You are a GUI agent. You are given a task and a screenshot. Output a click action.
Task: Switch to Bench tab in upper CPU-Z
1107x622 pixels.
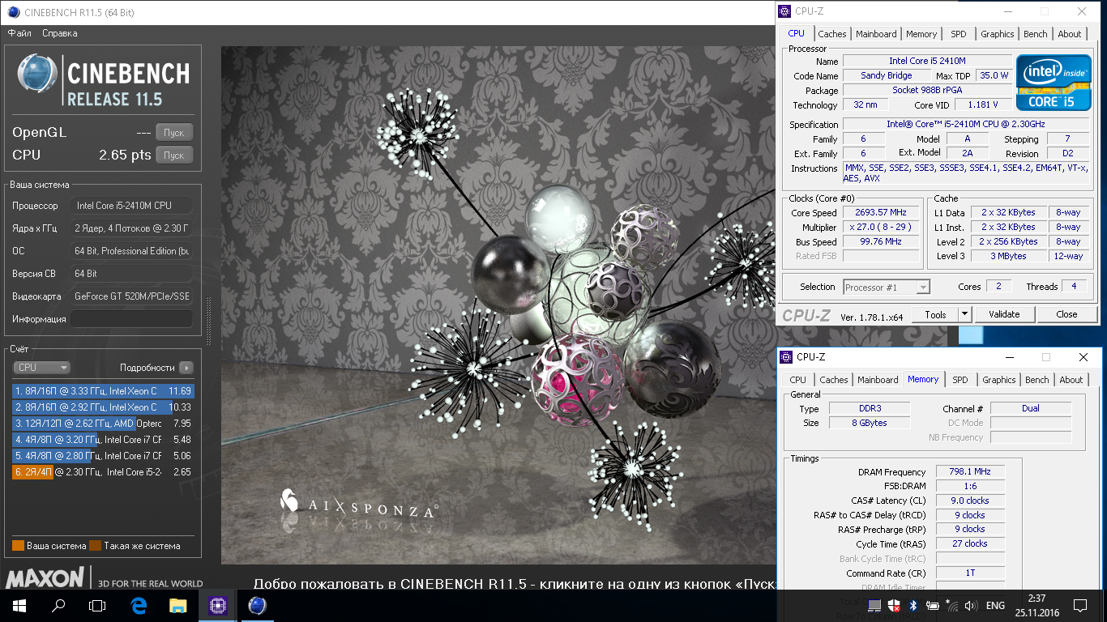click(x=1036, y=34)
